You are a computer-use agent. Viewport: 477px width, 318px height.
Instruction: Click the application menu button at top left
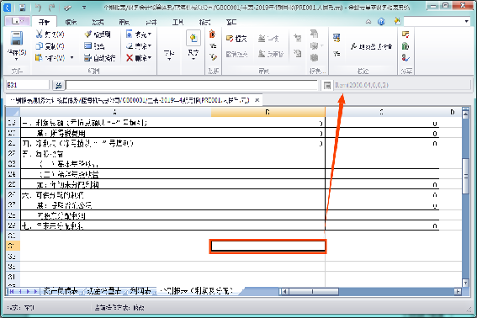[17, 21]
